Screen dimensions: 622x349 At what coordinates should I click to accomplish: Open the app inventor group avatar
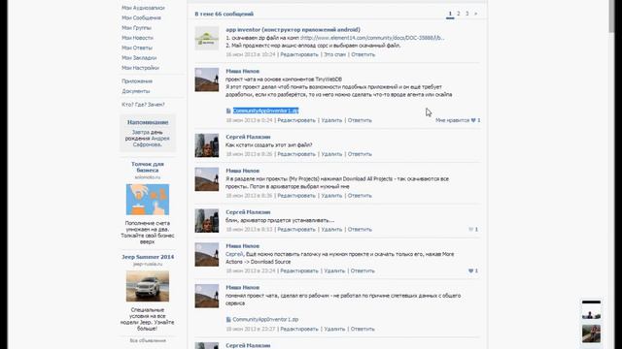point(207,38)
